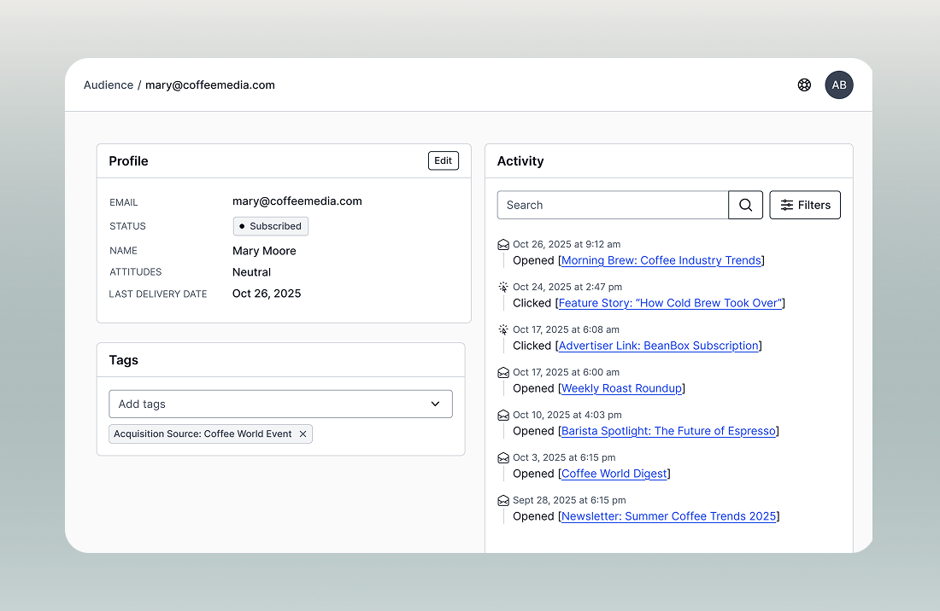This screenshot has width=940, height=611.
Task: Click the magnifier icon beside the search box
Action: (744, 205)
